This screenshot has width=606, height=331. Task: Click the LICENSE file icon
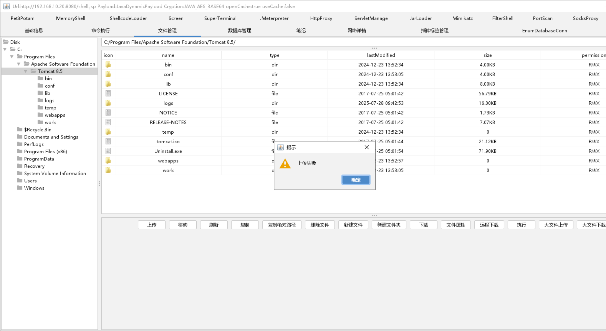coord(108,93)
